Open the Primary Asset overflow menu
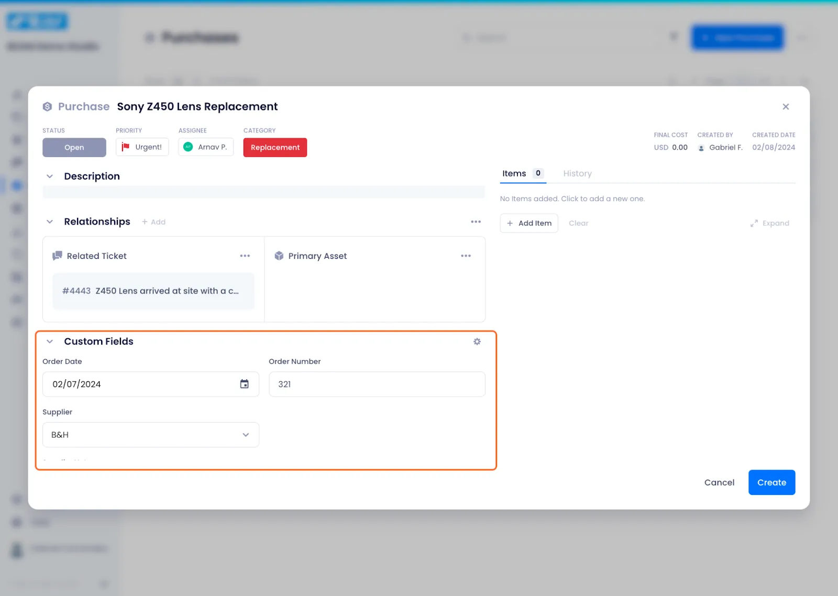Viewport: 838px width, 596px height. pyautogui.click(x=466, y=256)
